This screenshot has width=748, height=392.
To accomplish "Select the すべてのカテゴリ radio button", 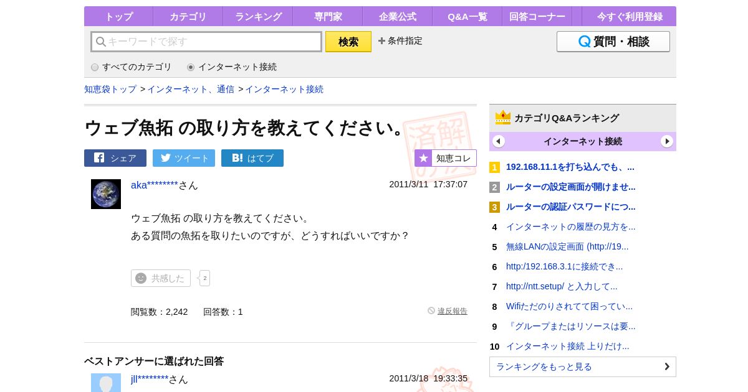I will pyautogui.click(x=95, y=67).
